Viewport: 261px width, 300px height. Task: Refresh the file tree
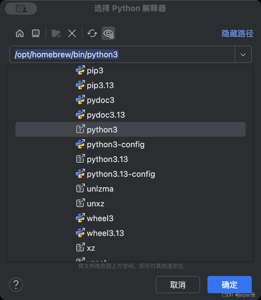pyautogui.click(x=92, y=34)
